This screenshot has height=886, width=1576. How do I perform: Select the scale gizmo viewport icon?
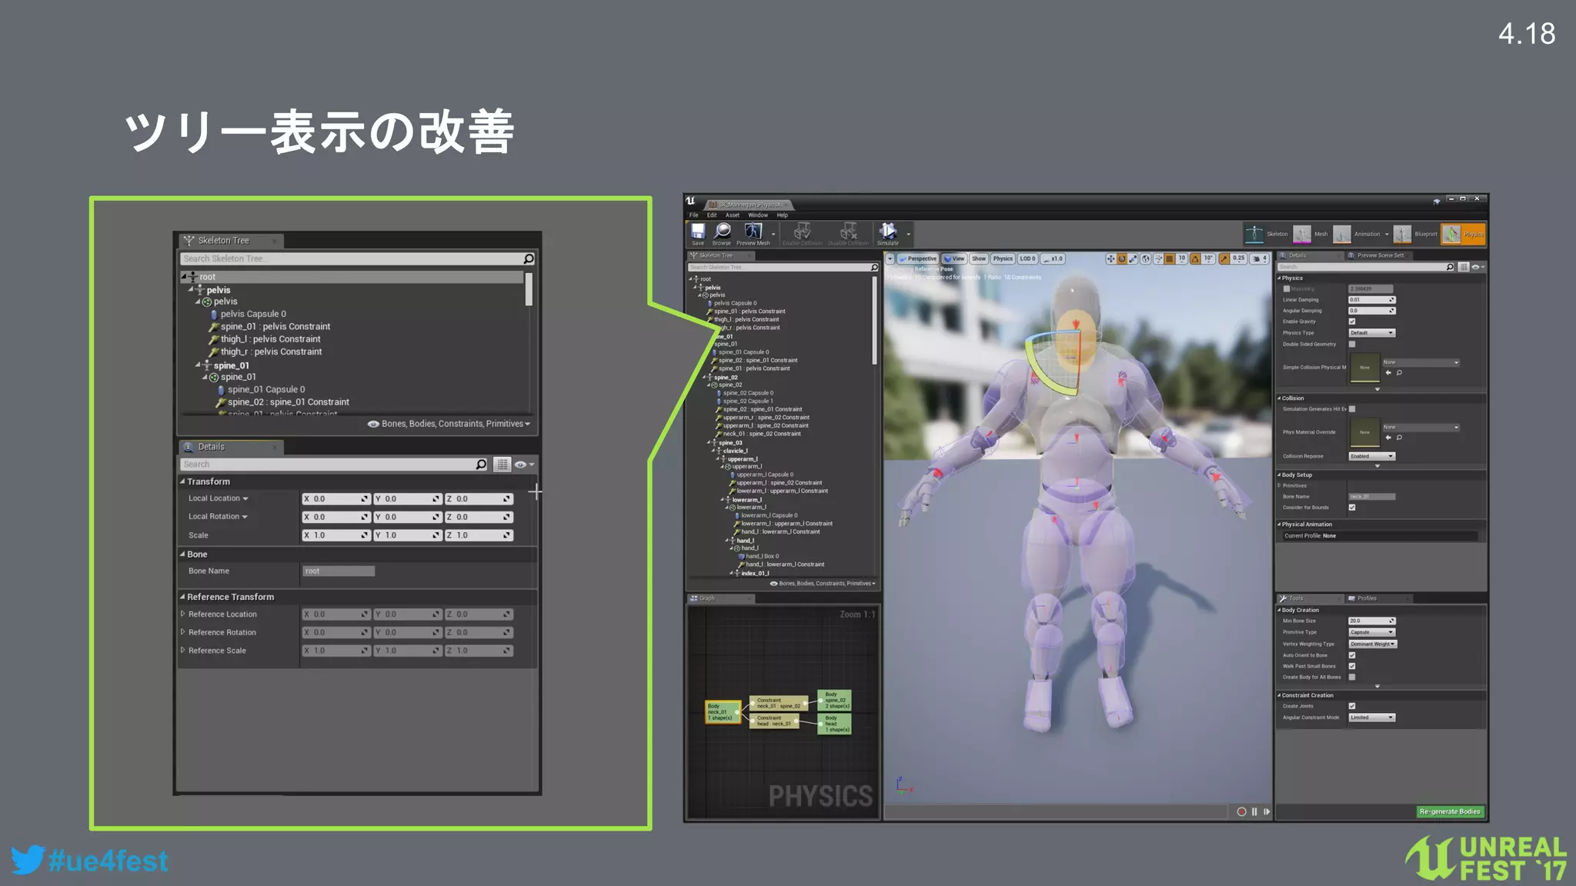1133,259
